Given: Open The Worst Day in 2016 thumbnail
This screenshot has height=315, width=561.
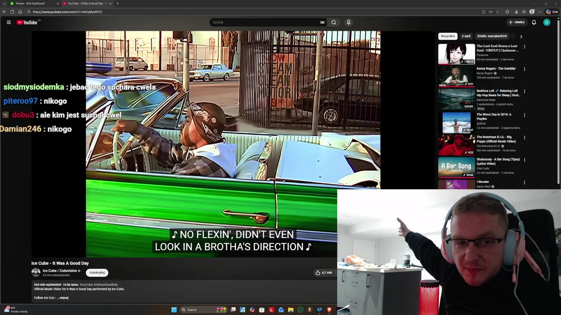Looking at the screenshot, I should [456, 122].
